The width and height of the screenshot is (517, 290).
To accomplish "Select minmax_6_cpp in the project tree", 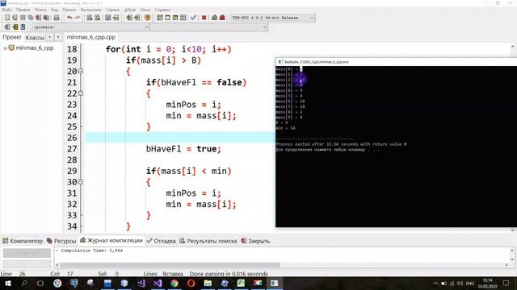I will click(x=34, y=48).
